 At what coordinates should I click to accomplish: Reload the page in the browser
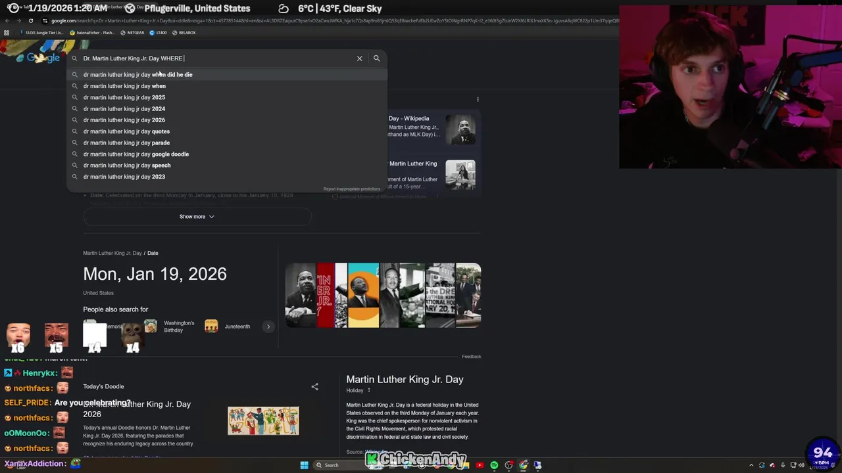coord(30,20)
